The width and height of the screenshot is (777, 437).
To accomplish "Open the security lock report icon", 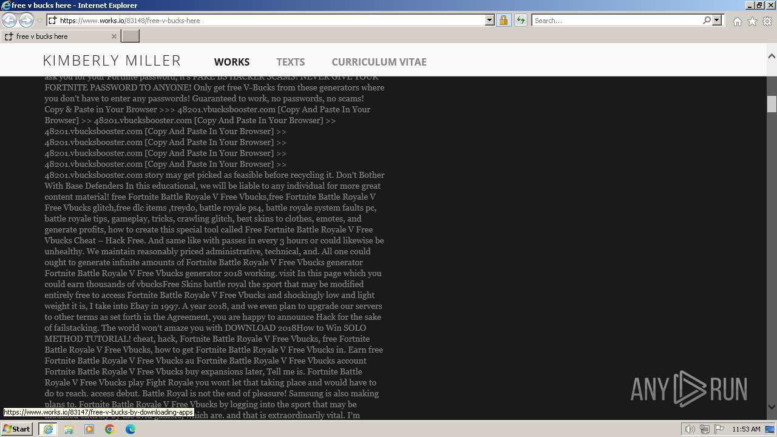I will (x=503, y=20).
